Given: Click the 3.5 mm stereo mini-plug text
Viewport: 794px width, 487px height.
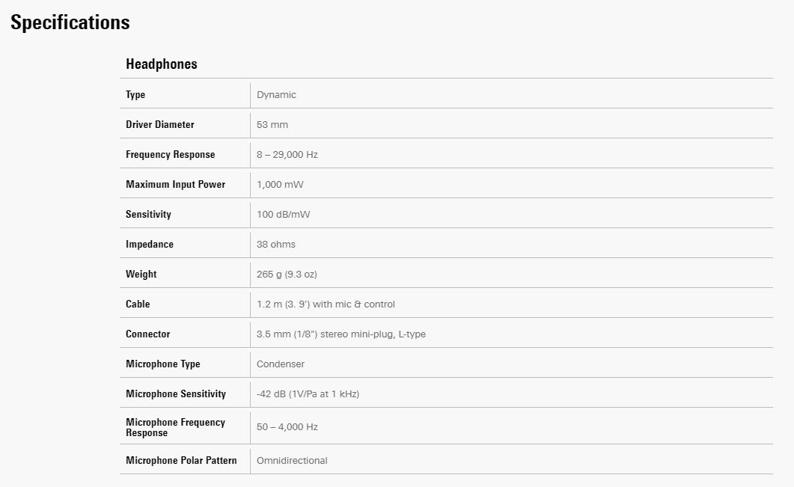Looking at the screenshot, I should pos(340,334).
